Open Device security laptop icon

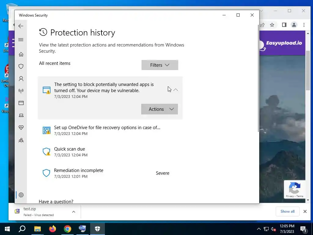[21, 115]
